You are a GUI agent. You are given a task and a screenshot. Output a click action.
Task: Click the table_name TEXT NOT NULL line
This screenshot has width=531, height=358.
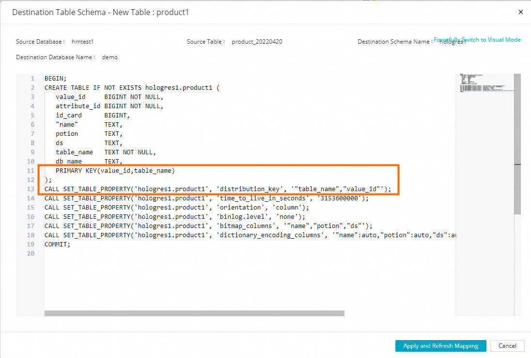pos(106,152)
